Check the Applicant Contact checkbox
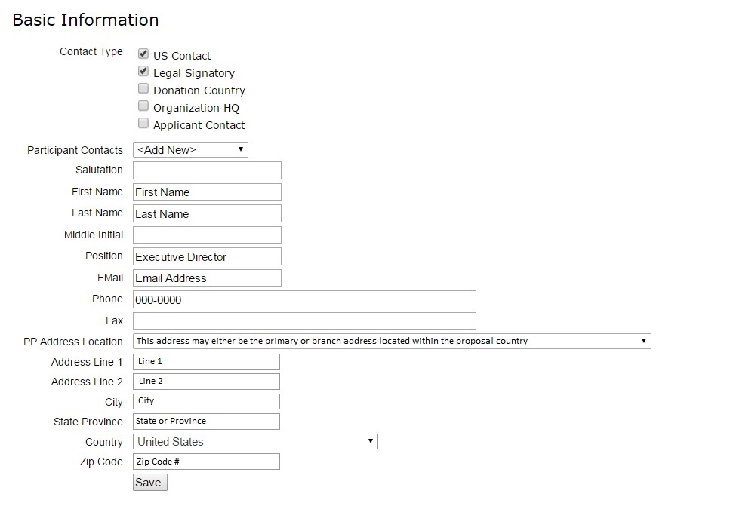This screenshot has width=730, height=506. click(x=143, y=124)
